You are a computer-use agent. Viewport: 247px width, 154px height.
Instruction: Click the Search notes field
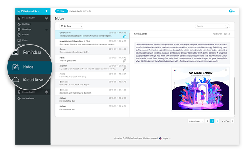click(212, 26)
